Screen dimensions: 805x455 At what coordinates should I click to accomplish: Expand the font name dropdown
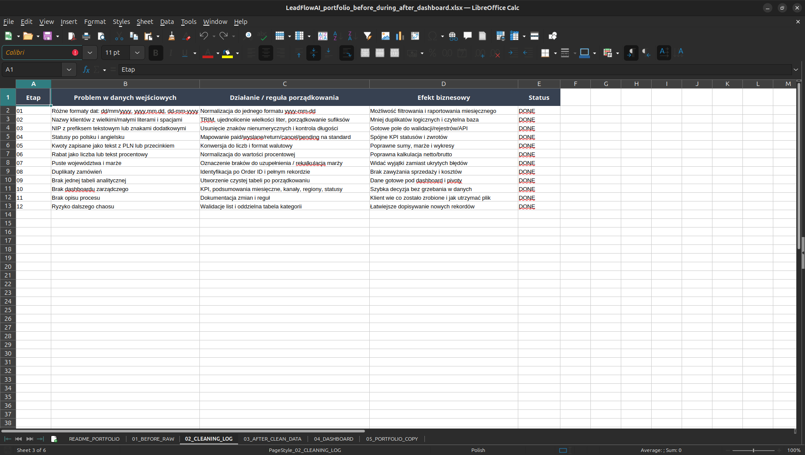tap(90, 53)
